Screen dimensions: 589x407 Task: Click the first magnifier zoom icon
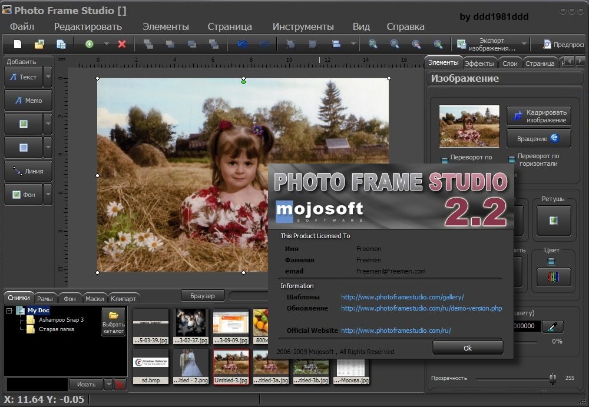click(x=373, y=44)
